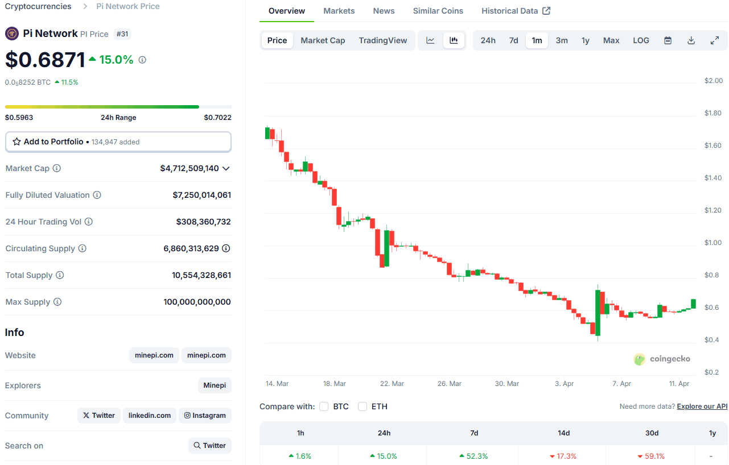Viewport: 729px width, 465px height.
Task: Open the minepi.com website link
Action: (x=154, y=355)
